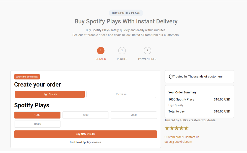Viewport: 247px width, 153px height.
Task: Open the "What's the difference?" tooltip
Action: point(27,77)
